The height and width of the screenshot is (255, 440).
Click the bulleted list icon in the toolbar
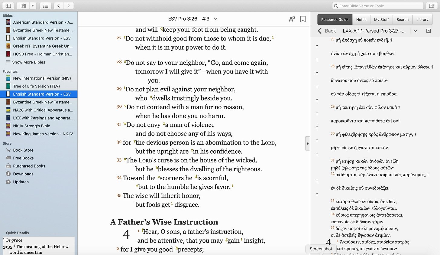pos(45,6)
